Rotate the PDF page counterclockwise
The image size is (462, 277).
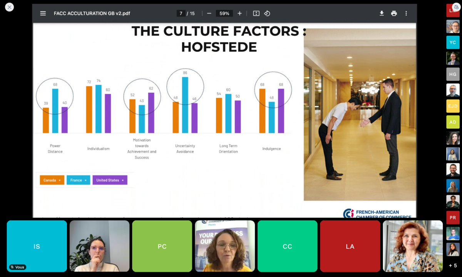(267, 13)
